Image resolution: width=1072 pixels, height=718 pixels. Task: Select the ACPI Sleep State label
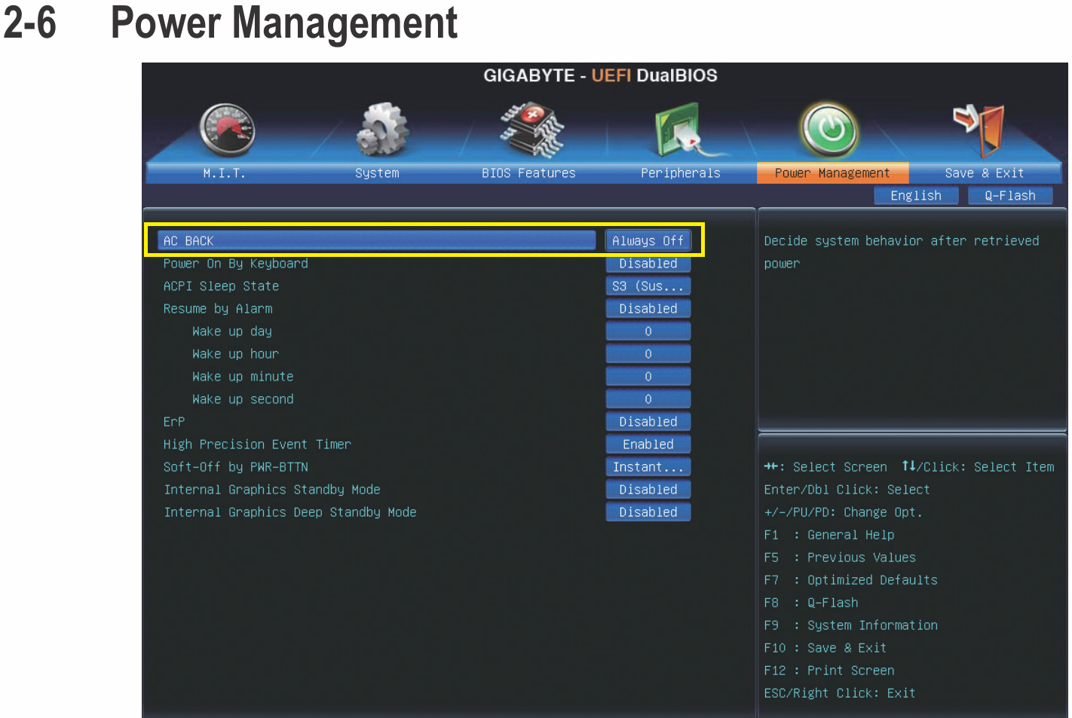pyautogui.click(x=222, y=286)
